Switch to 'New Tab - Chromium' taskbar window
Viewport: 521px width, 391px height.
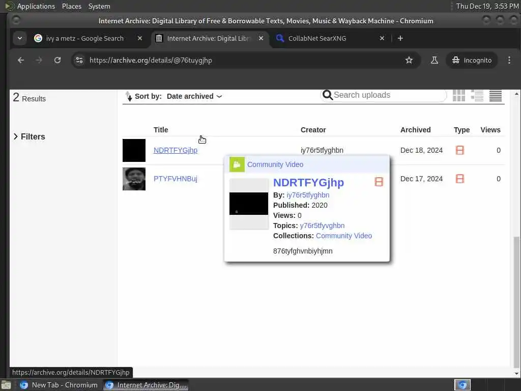coord(59,385)
